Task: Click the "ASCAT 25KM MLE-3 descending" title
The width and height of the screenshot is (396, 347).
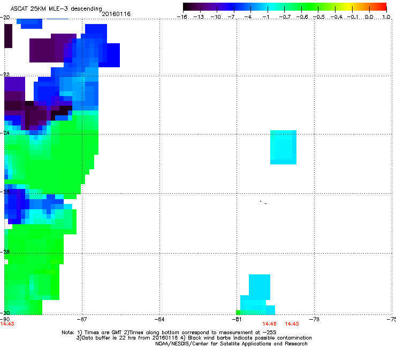Action: click(x=56, y=9)
